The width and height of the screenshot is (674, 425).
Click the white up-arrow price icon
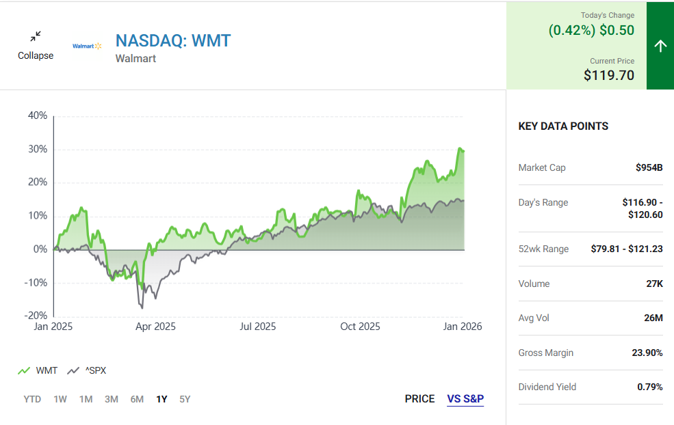[660, 46]
